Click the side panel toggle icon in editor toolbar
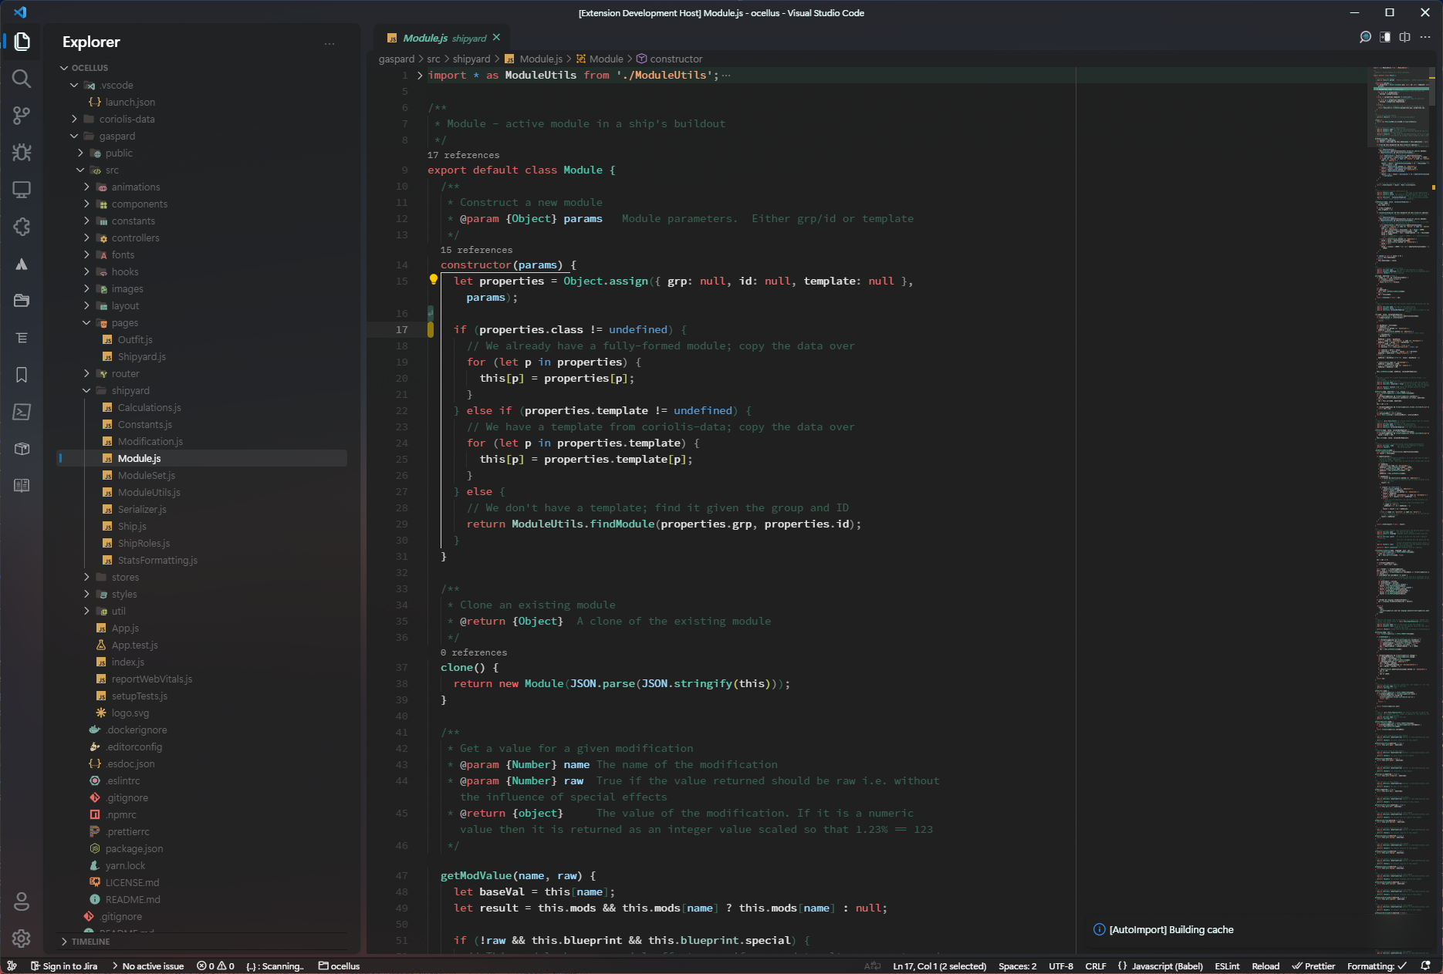The height and width of the screenshot is (974, 1443). click(1385, 37)
